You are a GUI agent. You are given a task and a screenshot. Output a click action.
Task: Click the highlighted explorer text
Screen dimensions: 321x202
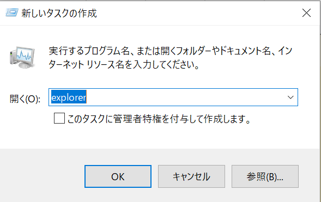coord(69,97)
